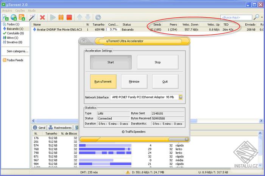Open the search engine dropdown arrow
The image size is (265, 176).
262,17
